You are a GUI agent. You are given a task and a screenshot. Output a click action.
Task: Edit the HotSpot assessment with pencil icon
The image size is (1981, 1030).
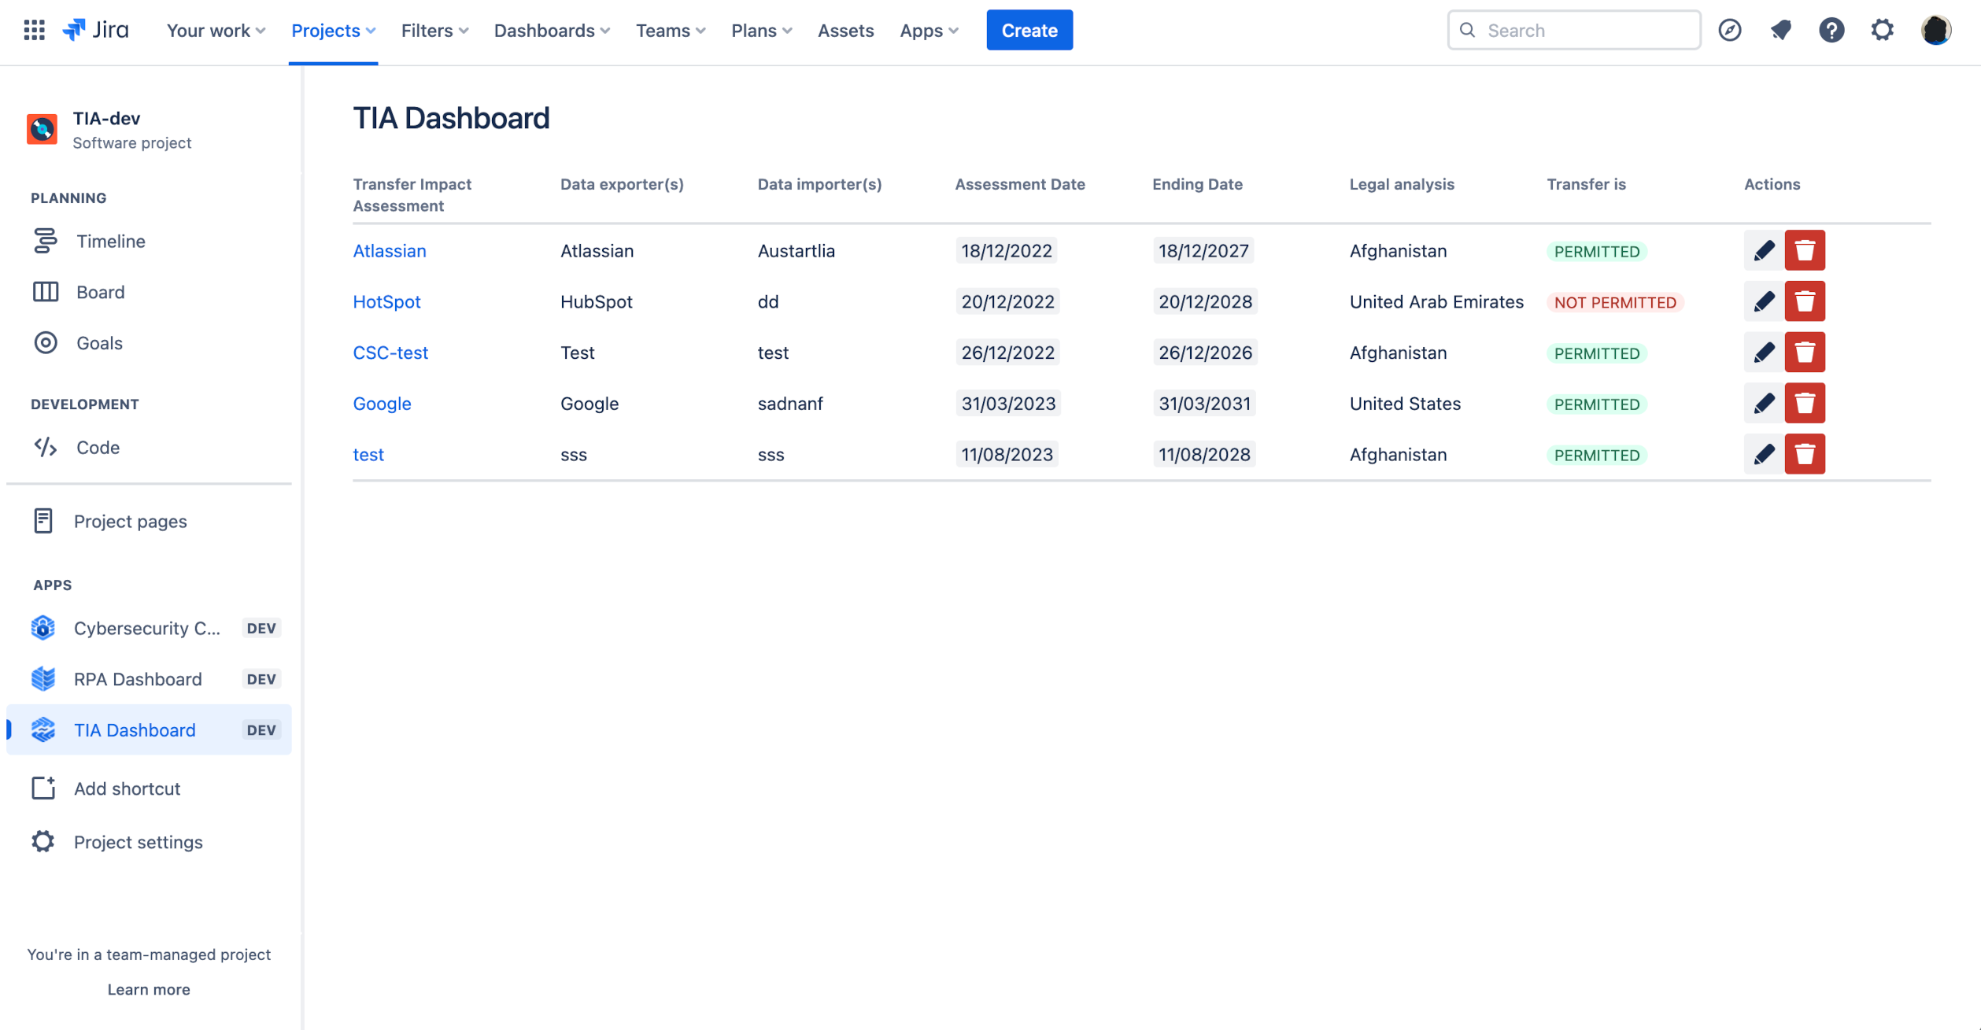coord(1764,301)
